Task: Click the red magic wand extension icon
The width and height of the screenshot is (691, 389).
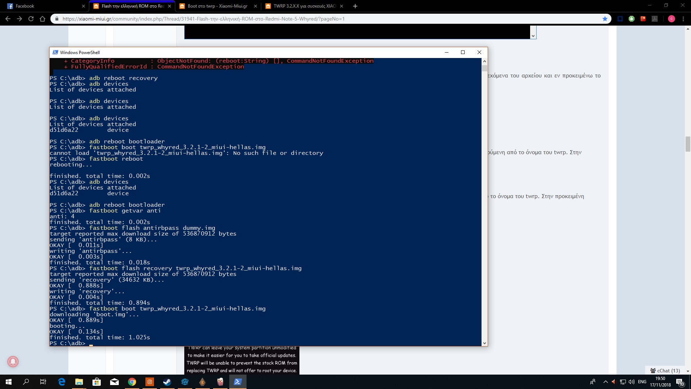Action: 643,19
